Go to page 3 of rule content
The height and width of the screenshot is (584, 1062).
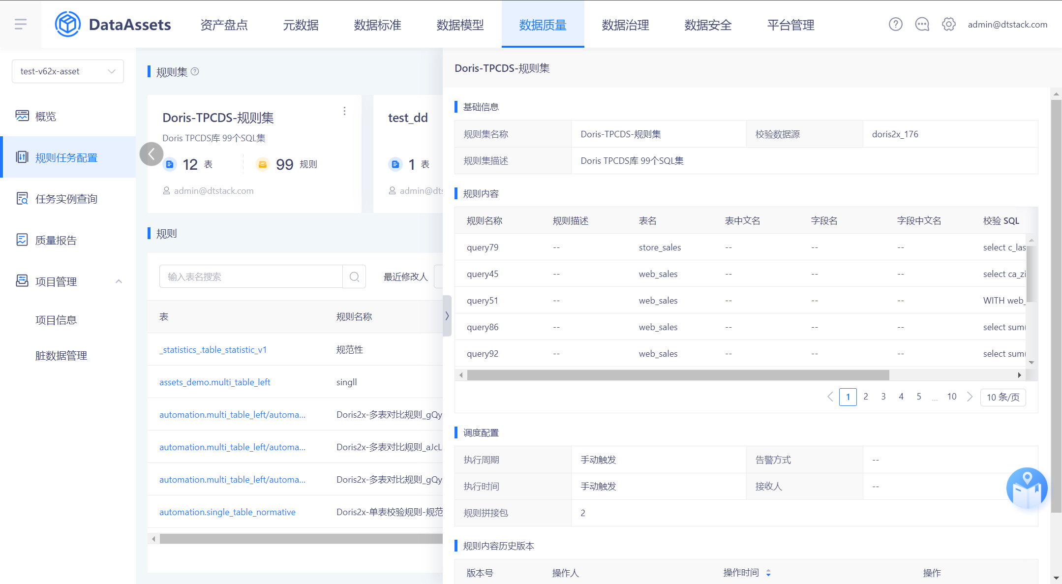click(x=883, y=397)
